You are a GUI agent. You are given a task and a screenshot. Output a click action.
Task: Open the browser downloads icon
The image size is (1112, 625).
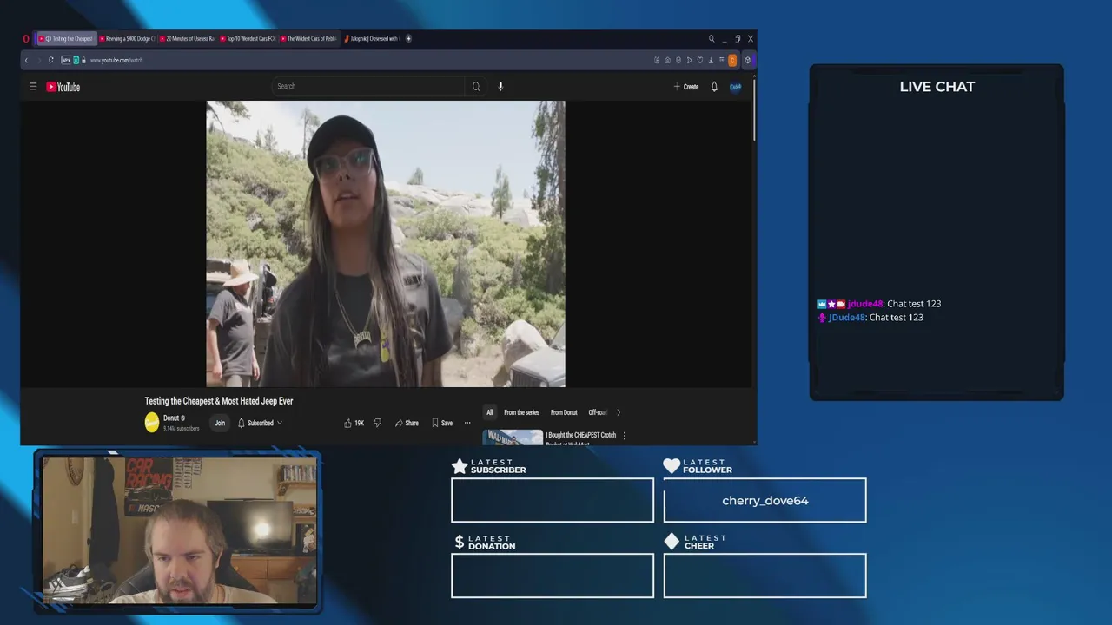click(x=711, y=60)
